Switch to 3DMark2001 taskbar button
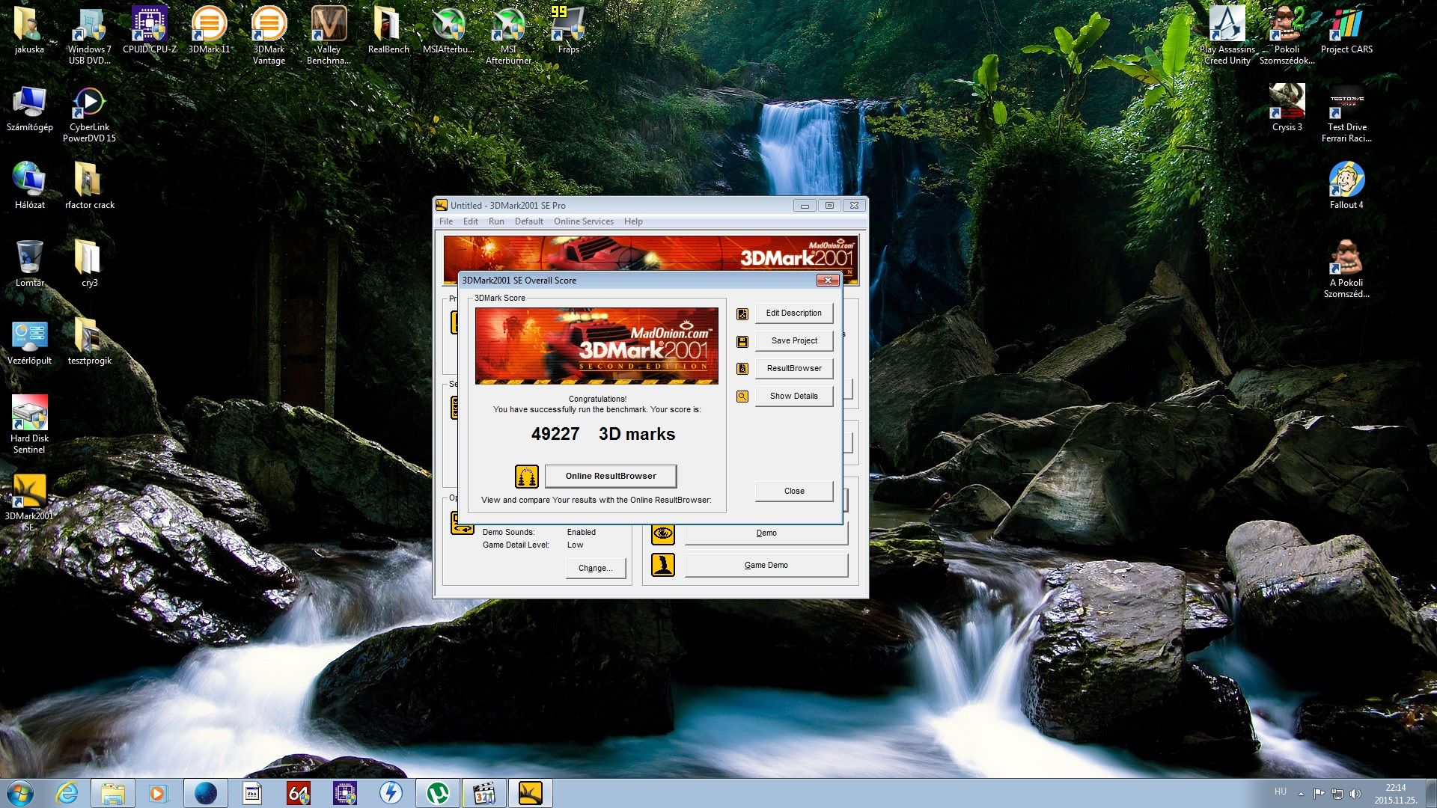1437x808 pixels. point(531,793)
